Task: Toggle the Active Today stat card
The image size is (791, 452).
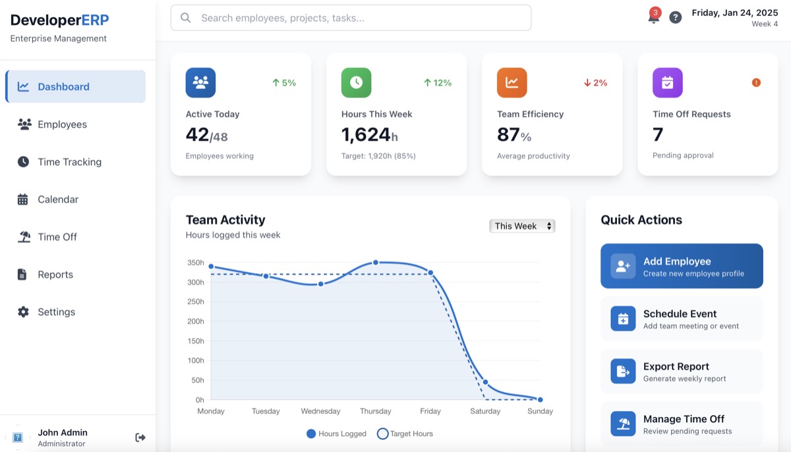Action: pyautogui.click(x=241, y=114)
